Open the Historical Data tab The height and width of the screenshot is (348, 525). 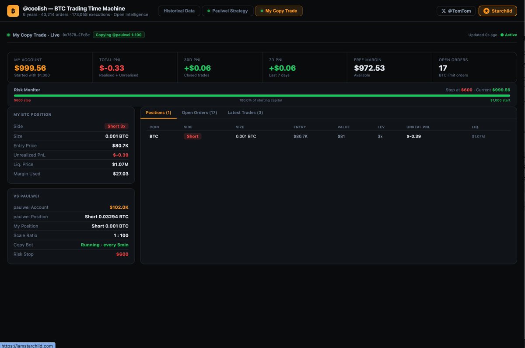pos(179,11)
